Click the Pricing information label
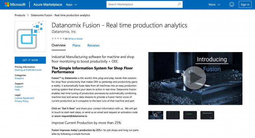The width and height of the screenshot is (255, 138). tap(25, 67)
